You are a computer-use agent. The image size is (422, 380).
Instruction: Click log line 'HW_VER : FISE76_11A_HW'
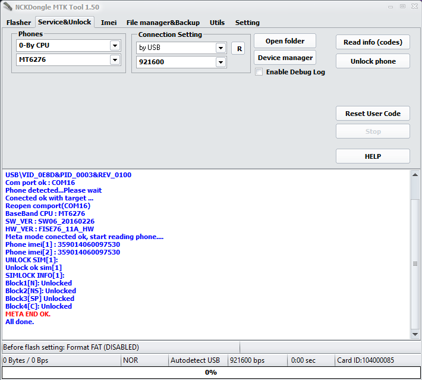(49, 229)
